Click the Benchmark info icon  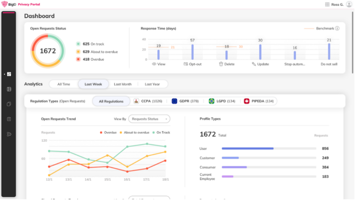(337, 28)
